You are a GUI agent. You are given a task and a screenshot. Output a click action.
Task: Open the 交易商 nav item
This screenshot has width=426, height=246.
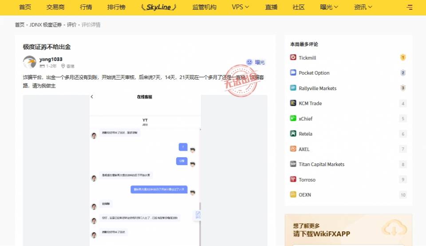[x=55, y=8]
